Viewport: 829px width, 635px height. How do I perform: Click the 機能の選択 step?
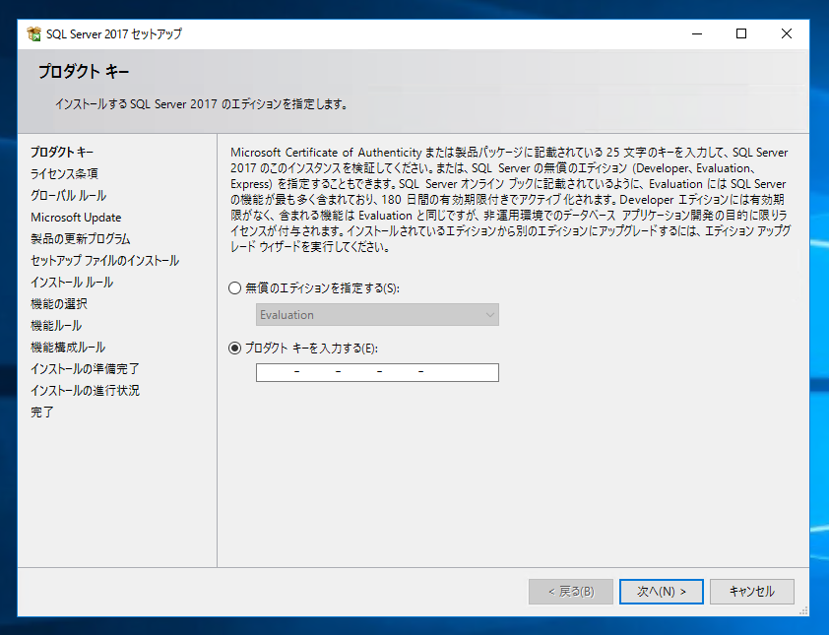point(59,304)
